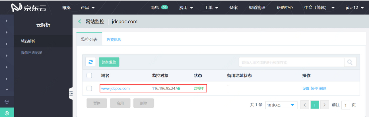
Task: Click the 备用地址状态 column header
Action: point(239,76)
